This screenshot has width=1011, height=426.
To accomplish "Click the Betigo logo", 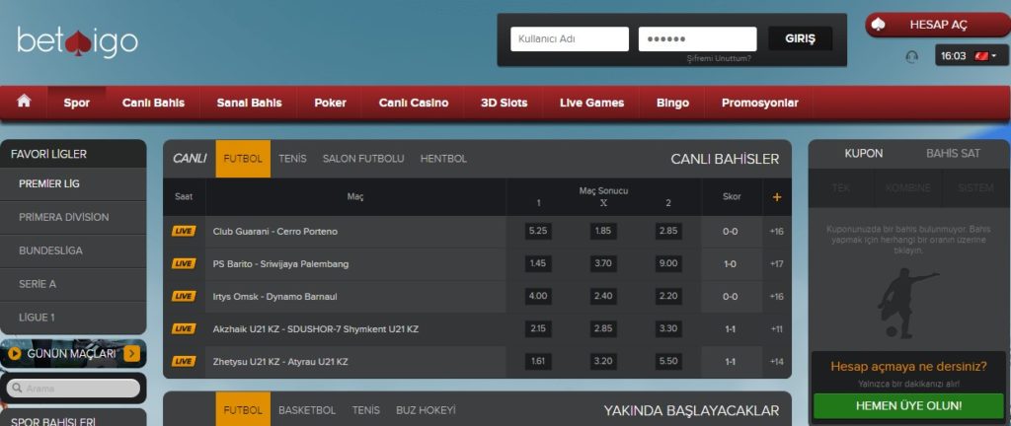I will click(77, 42).
